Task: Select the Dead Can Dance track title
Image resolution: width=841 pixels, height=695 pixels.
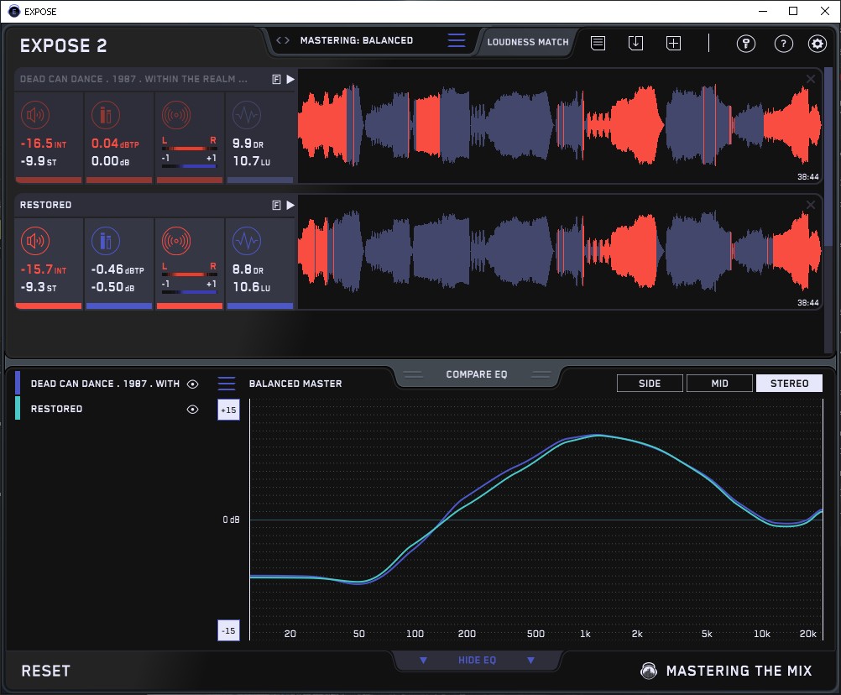Action: 133,80
